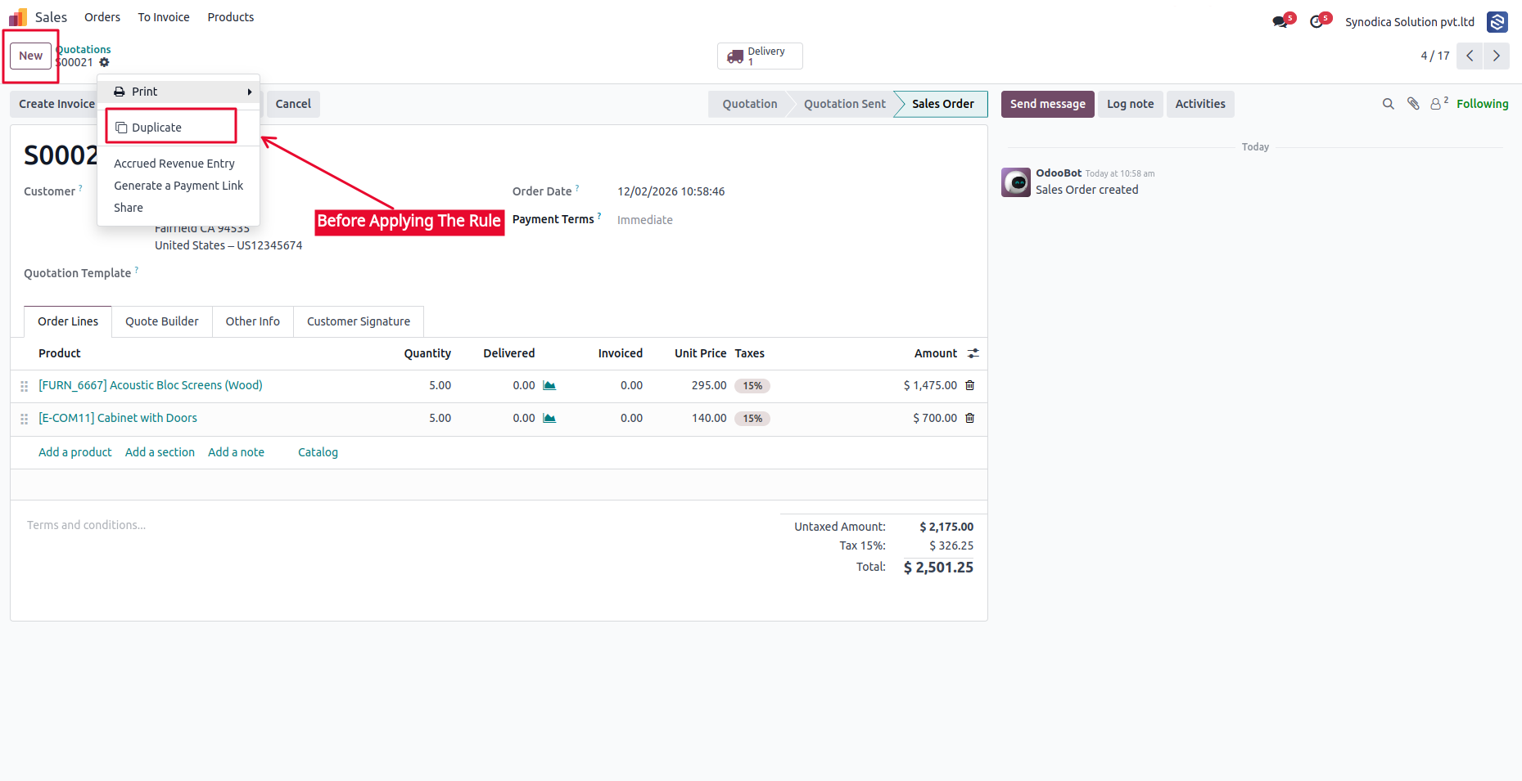Click the Create Invoice button
Image resolution: width=1522 pixels, height=781 pixels.
click(x=56, y=104)
